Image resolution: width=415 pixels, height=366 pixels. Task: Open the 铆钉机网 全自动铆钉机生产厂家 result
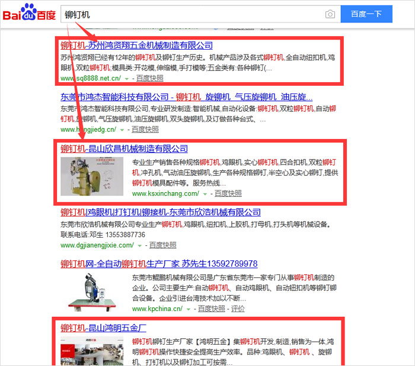(x=158, y=264)
